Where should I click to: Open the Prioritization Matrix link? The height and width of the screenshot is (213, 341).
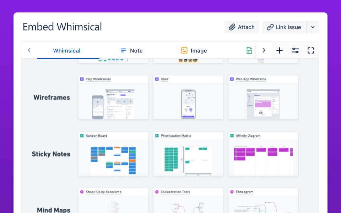(x=176, y=136)
